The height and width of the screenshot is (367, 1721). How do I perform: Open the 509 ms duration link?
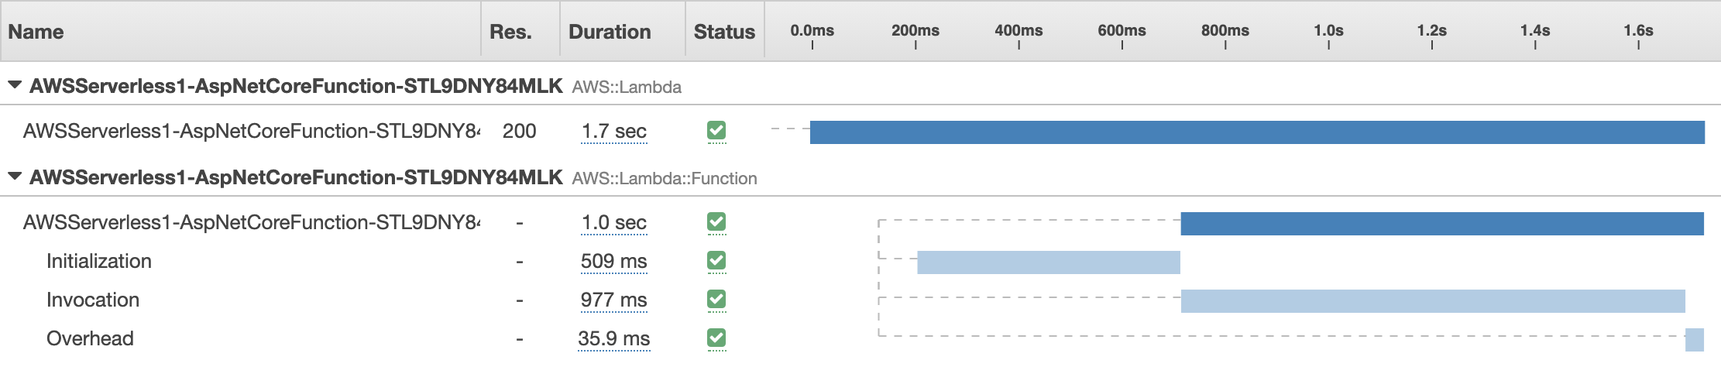point(614,262)
